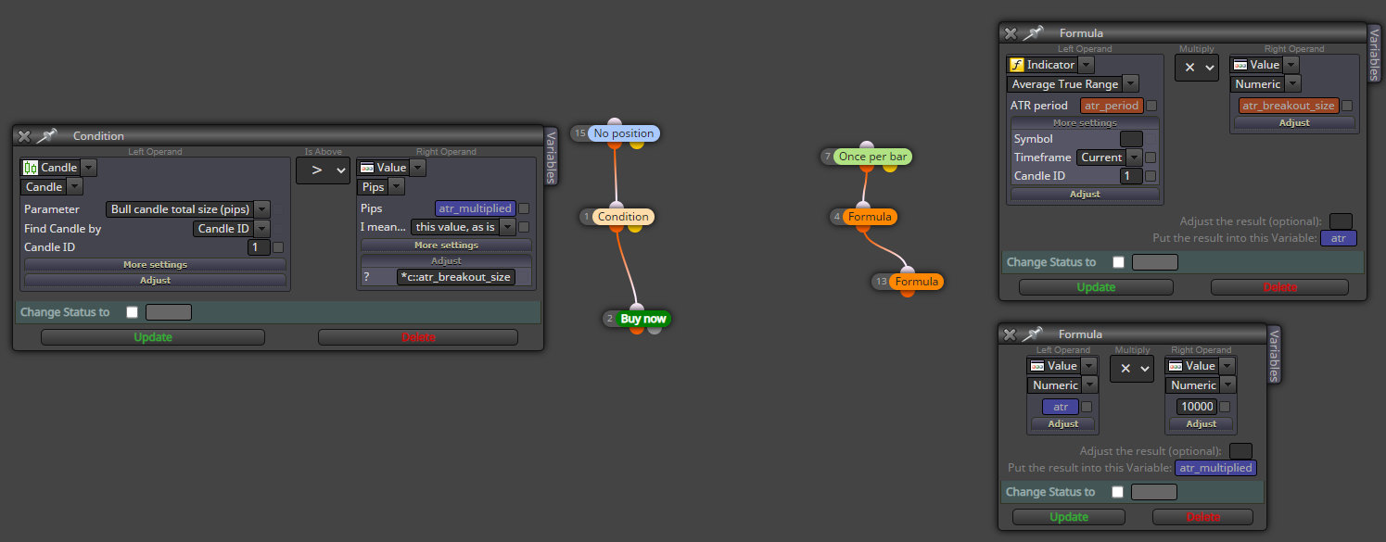Click Update in upper Formula panel
Image resolution: width=1386 pixels, height=542 pixels.
click(x=1096, y=287)
